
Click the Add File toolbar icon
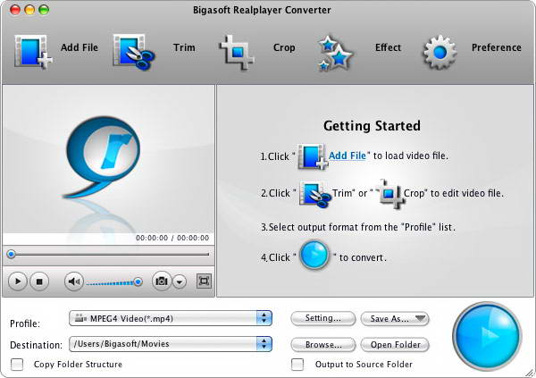coord(32,50)
